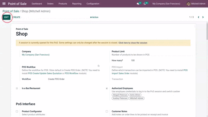Go to next record arrow
Image resolution: width=208 pixels, height=117 pixels.
(203, 17)
